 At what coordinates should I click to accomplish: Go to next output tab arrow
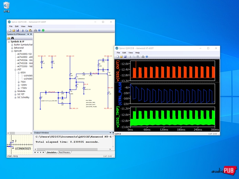tap(41, 152)
